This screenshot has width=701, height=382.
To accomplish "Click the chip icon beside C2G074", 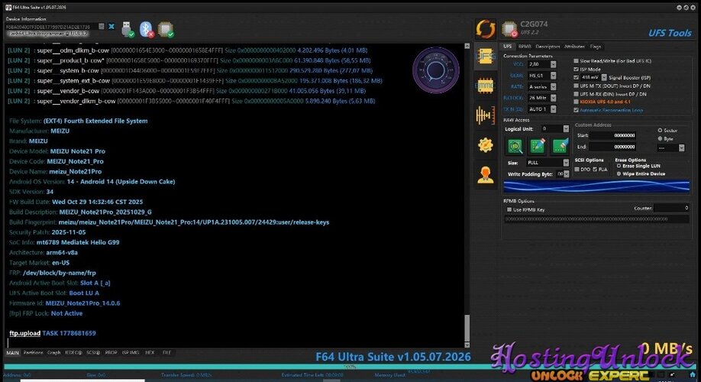I will click(x=509, y=29).
